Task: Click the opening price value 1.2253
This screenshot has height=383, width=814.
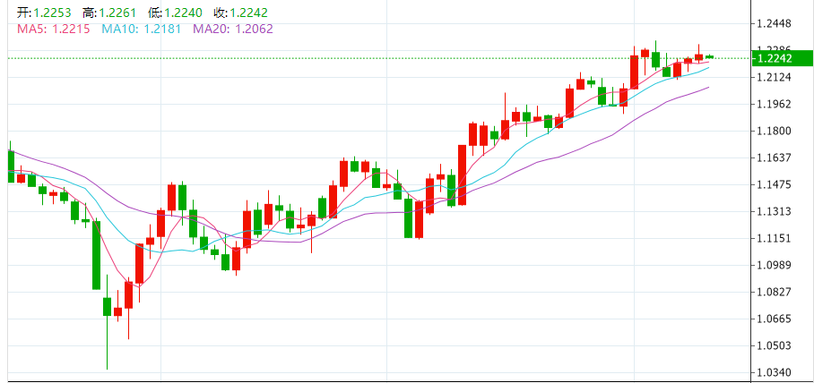Action: tap(52, 13)
